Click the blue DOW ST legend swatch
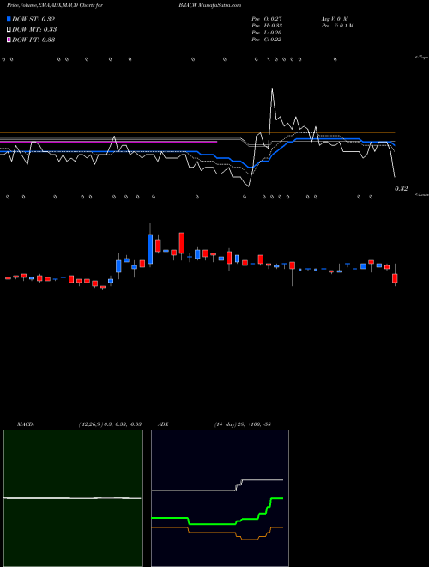The width and height of the screenshot is (429, 567). click(x=9, y=19)
